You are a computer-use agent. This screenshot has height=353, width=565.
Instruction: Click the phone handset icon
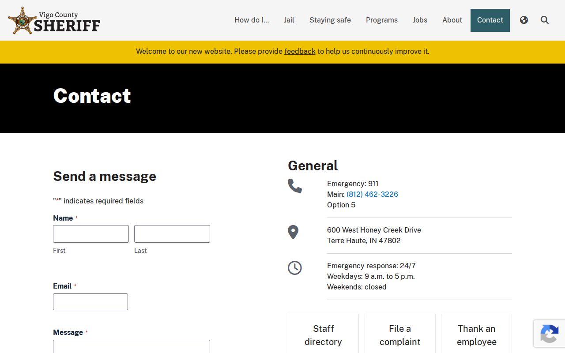coord(295,186)
